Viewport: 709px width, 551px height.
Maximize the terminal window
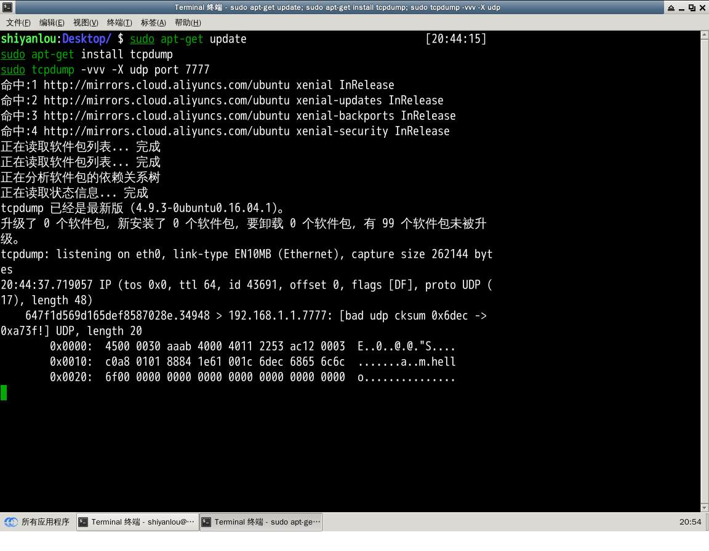[x=692, y=7]
